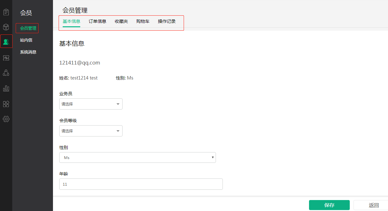The image size is (388, 211).
Task: Open the products cube icon in sidebar
Action: tap(6, 27)
